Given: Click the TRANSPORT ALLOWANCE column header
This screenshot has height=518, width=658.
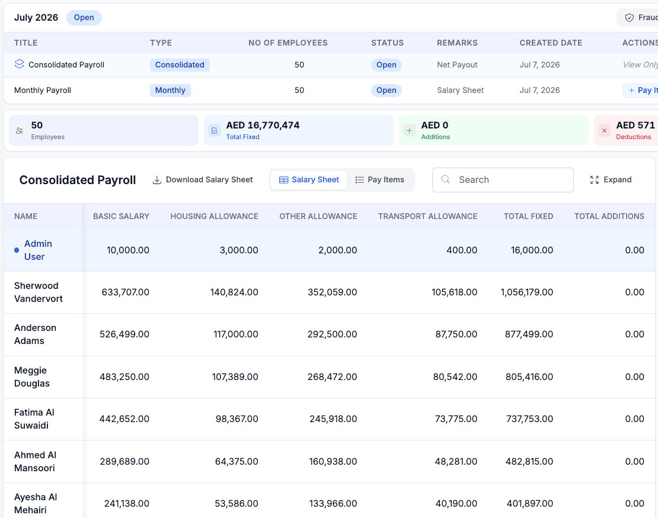Looking at the screenshot, I should click(x=427, y=216).
